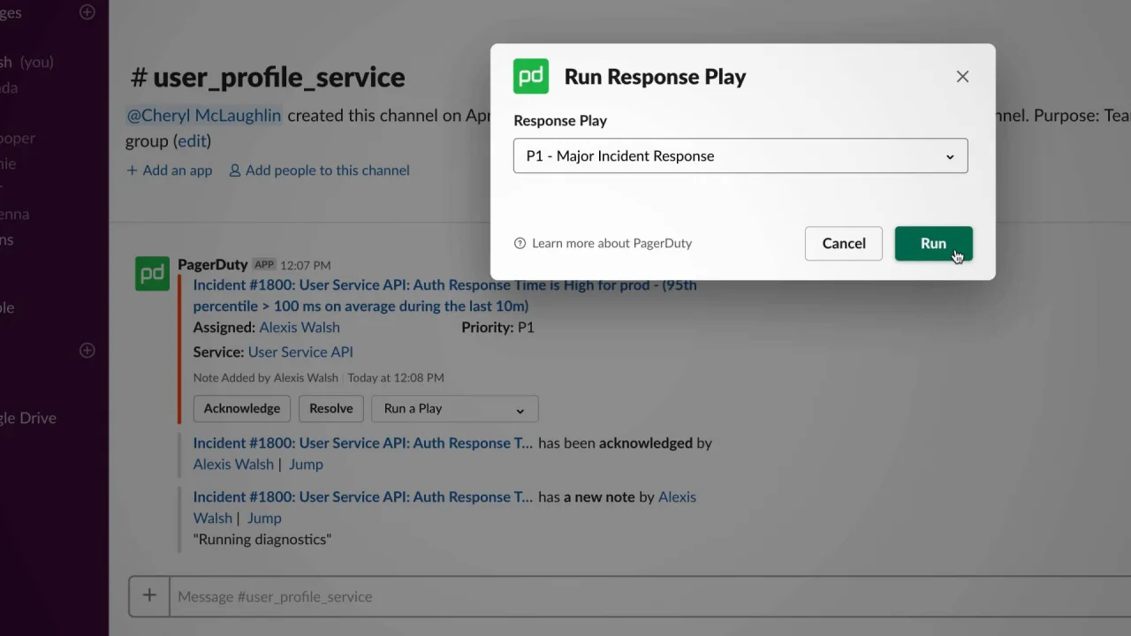The width and height of the screenshot is (1131, 636).
Task: Resolve incident #1800
Action: coord(331,408)
